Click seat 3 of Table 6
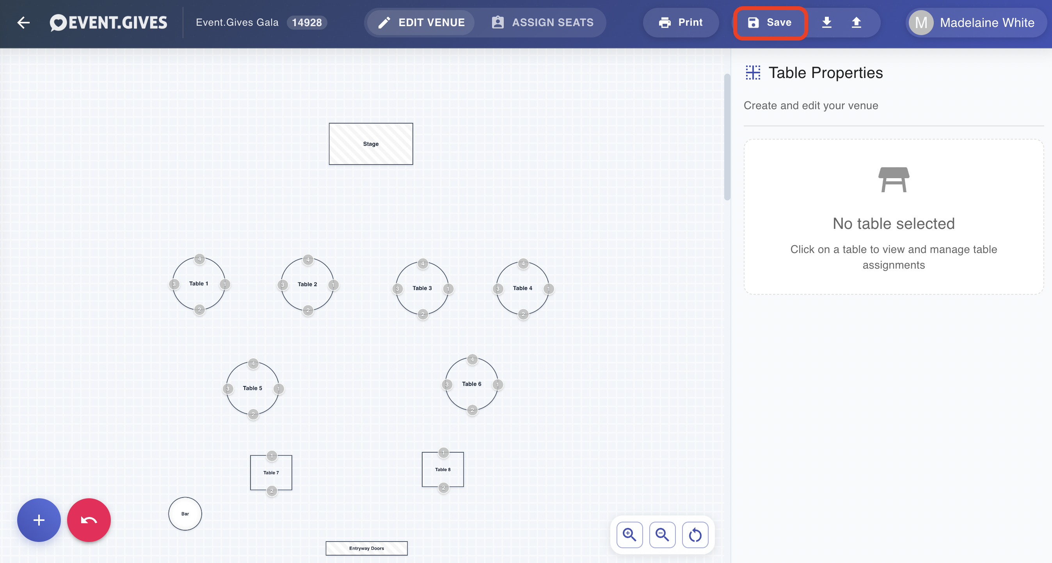1052x563 pixels. click(447, 385)
